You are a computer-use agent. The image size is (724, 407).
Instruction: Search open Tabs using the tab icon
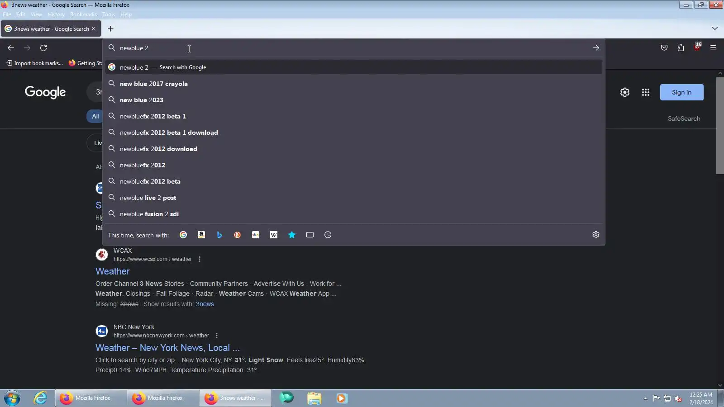pos(310,235)
